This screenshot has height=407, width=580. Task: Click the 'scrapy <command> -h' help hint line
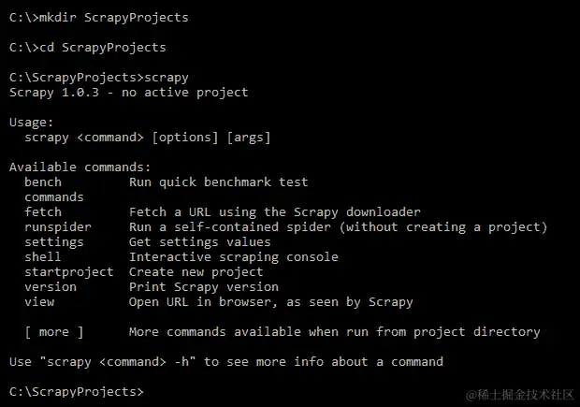point(226,362)
